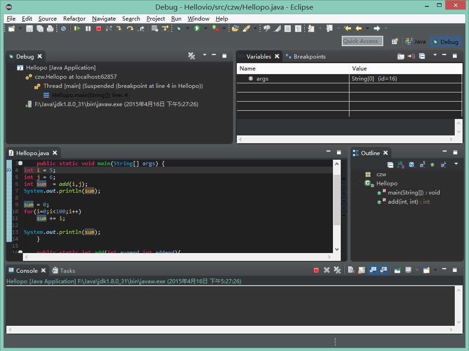Open the Run menu
This screenshot has width=469, height=351.
[176, 19]
